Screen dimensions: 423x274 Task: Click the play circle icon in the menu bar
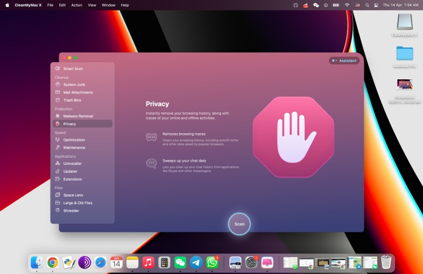click(326, 5)
